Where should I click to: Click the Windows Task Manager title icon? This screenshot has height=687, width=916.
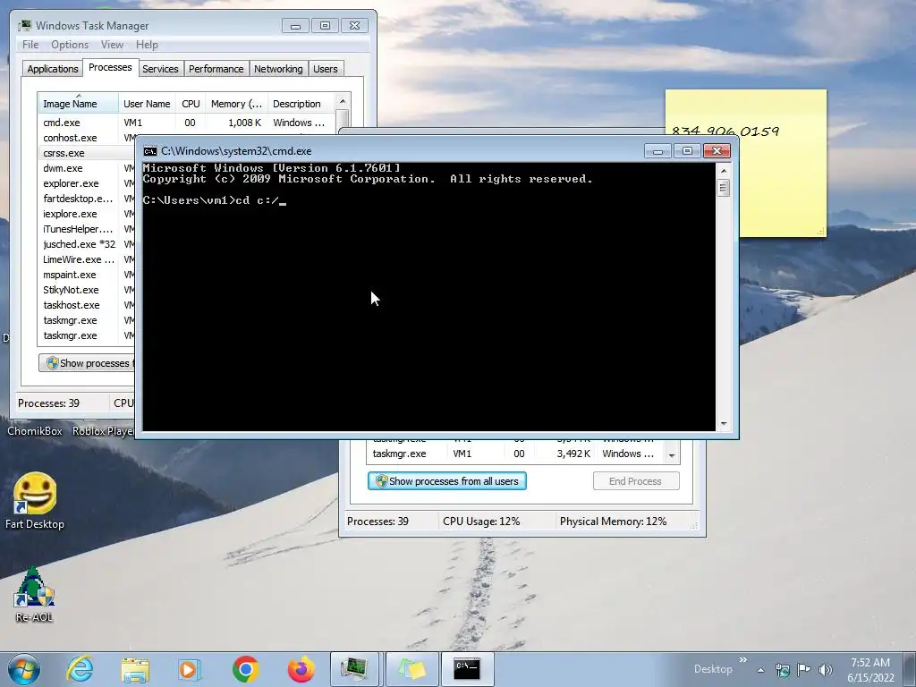[25, 26]
